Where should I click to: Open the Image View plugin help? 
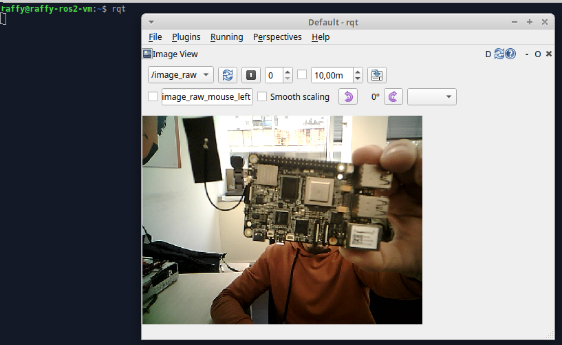point(510,54)
